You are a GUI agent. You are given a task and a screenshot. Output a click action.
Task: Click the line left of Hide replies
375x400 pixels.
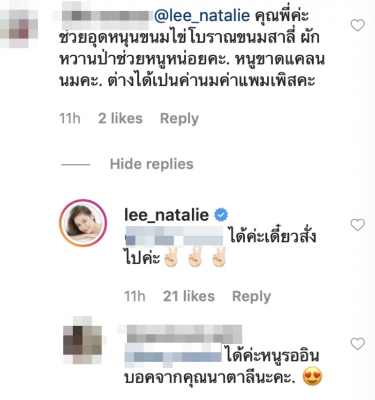tap(76, 164)
